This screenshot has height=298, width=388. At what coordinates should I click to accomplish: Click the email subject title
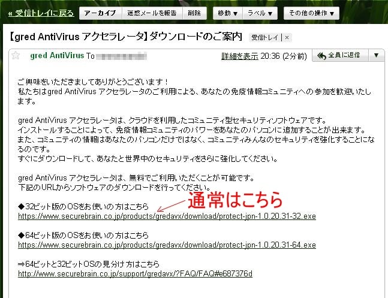click(x=126, y=37)
